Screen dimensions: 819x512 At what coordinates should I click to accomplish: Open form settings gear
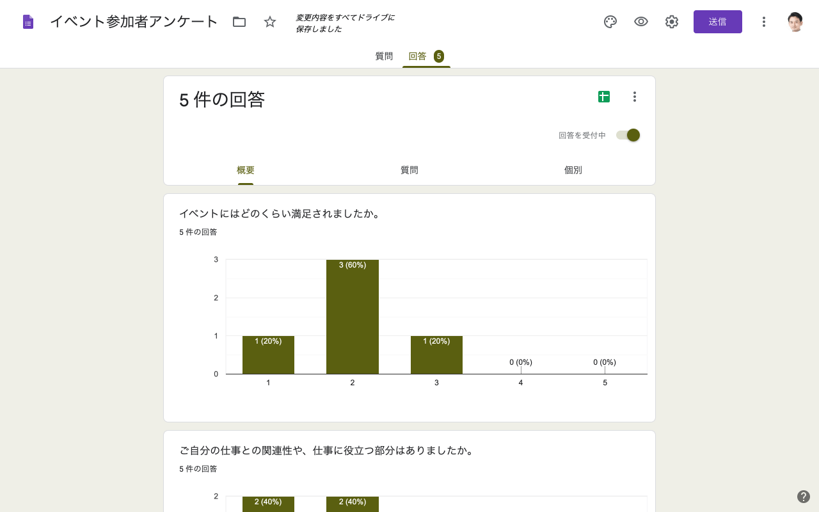(672, 22)
